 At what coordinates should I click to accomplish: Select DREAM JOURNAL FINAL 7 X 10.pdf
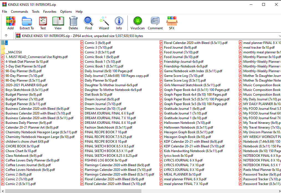tap(108, 118)
